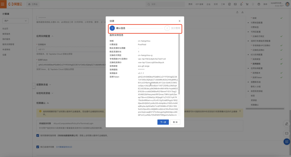Jump to 专有网络VPC实例ID in outline

tap(261, 46)
